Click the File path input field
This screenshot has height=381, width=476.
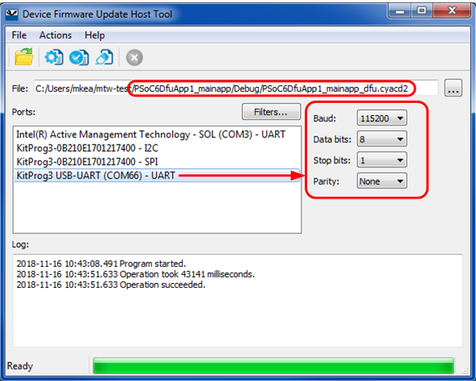tap(236, 88)
